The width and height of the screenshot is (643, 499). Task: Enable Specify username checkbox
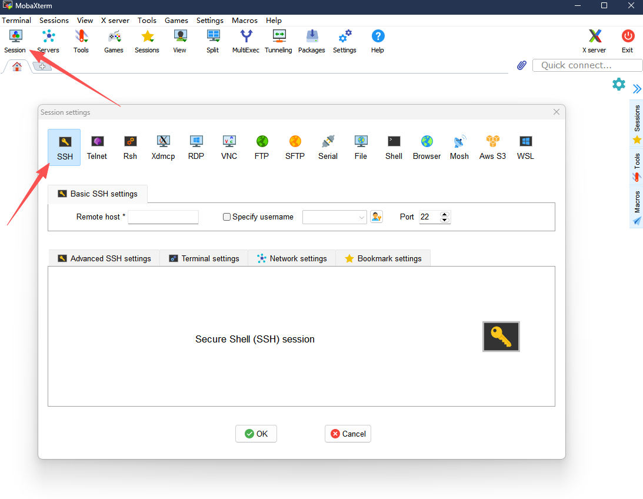click(226, 217)
